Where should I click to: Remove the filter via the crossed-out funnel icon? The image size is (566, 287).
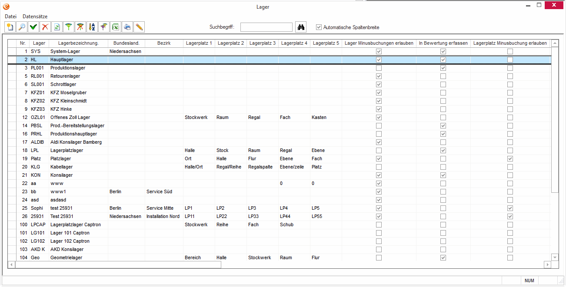point(80,27)
